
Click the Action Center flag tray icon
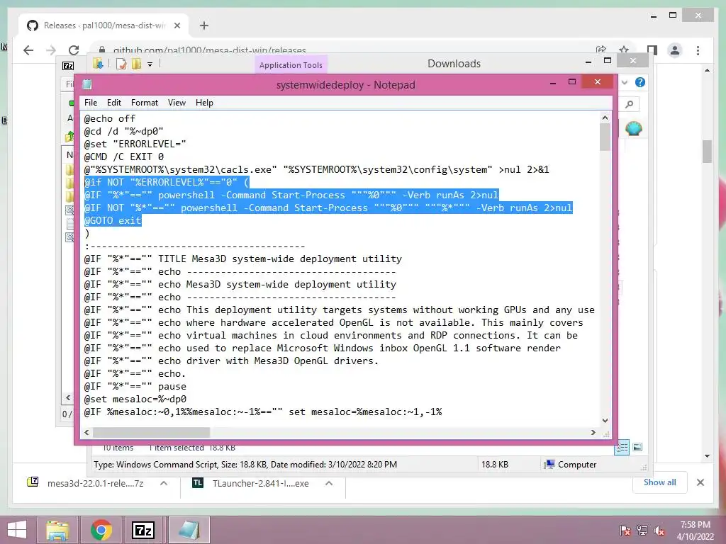pos(625,531)
